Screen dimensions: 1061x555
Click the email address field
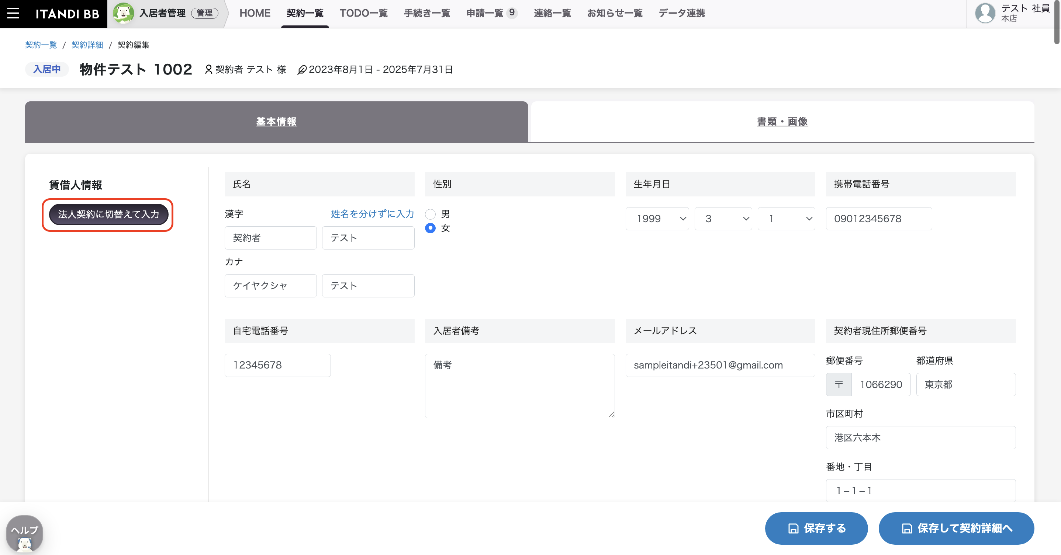[720, 365]
